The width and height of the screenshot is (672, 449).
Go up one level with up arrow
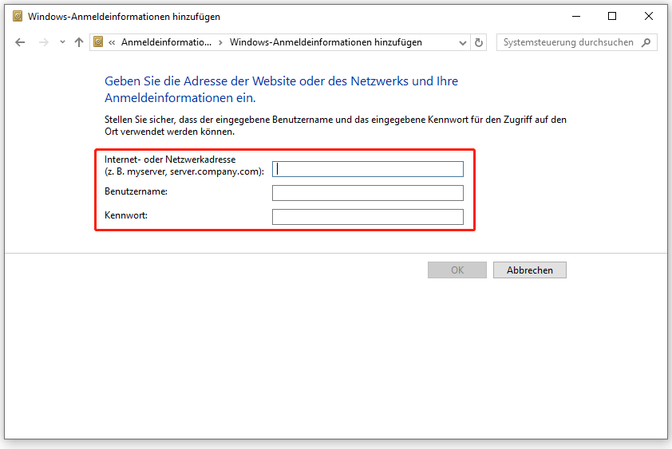click(x=79, y=42)
